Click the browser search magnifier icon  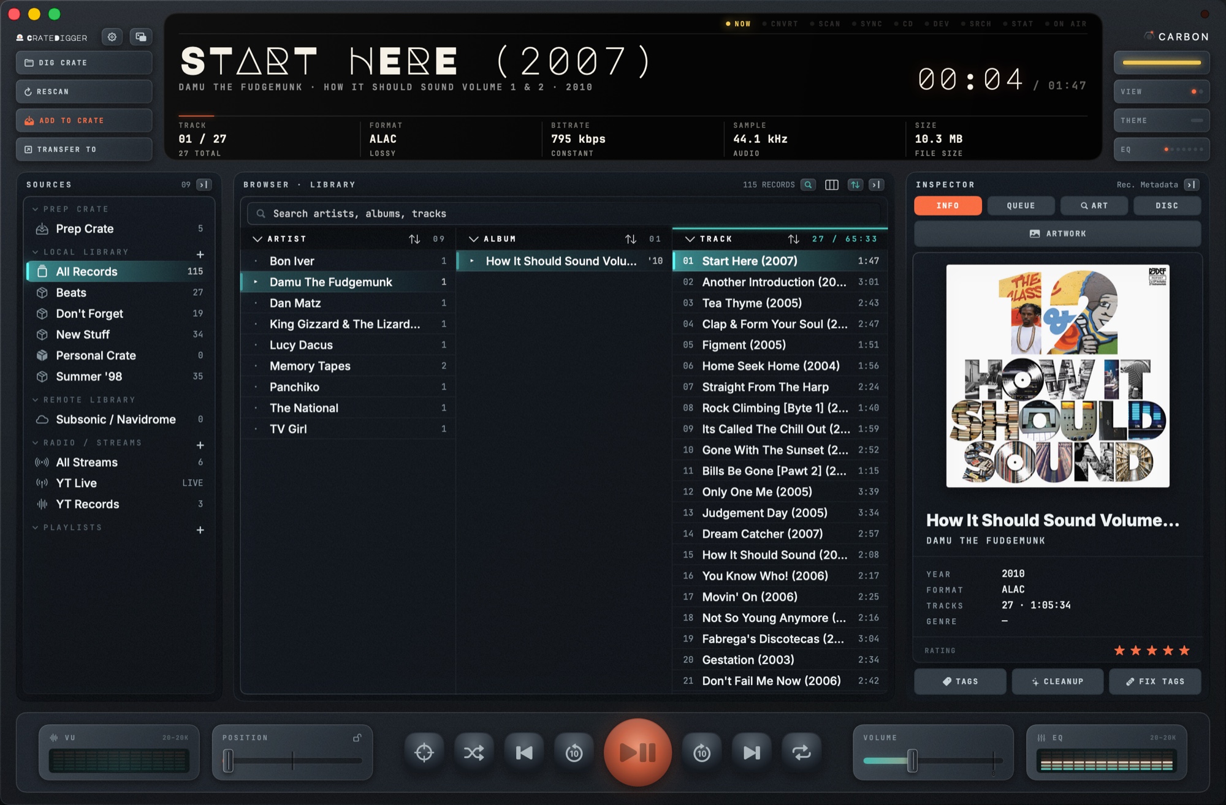tap(809, 184)
